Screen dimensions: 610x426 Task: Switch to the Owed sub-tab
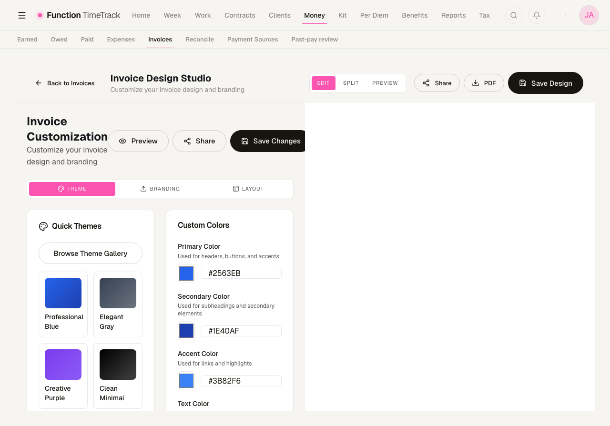[59, 40]
